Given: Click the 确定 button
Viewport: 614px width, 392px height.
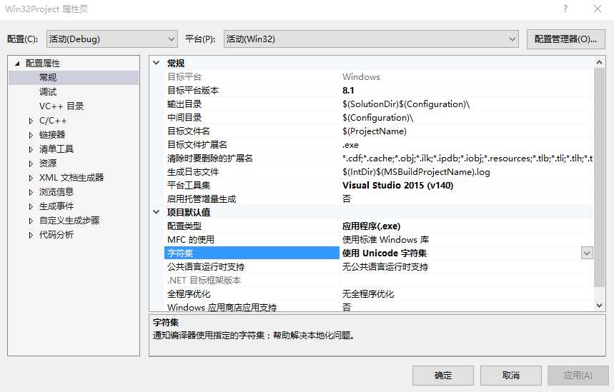Looking at the screenshot, I should [x=443, y=376].
